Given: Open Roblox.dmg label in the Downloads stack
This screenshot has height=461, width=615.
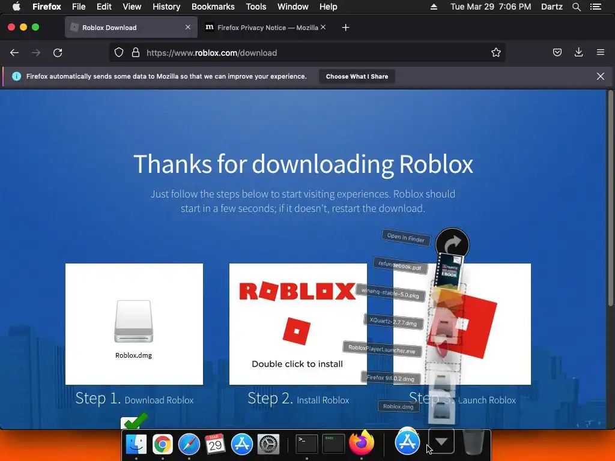Looking at the screenshot, I should [398, 406].
